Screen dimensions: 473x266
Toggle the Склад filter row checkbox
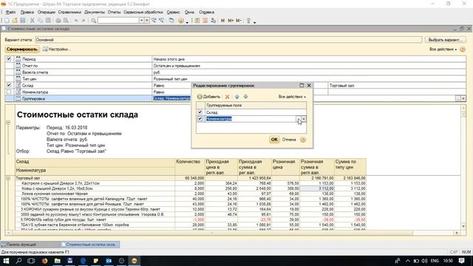(9, 86)
